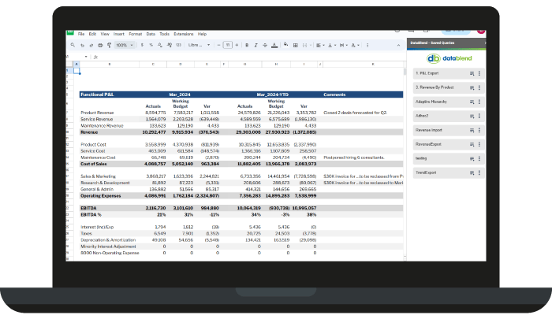Open more number formats (123)

(178, 45)
